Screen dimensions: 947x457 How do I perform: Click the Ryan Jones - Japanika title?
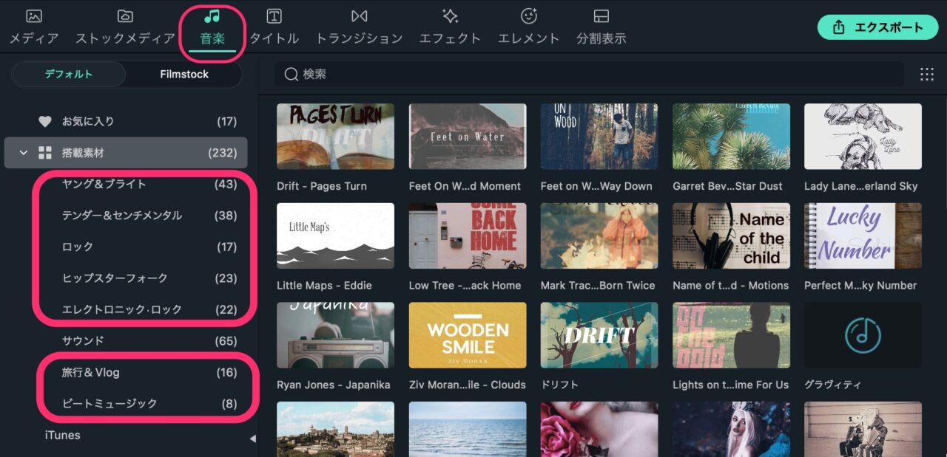(334, 385)
